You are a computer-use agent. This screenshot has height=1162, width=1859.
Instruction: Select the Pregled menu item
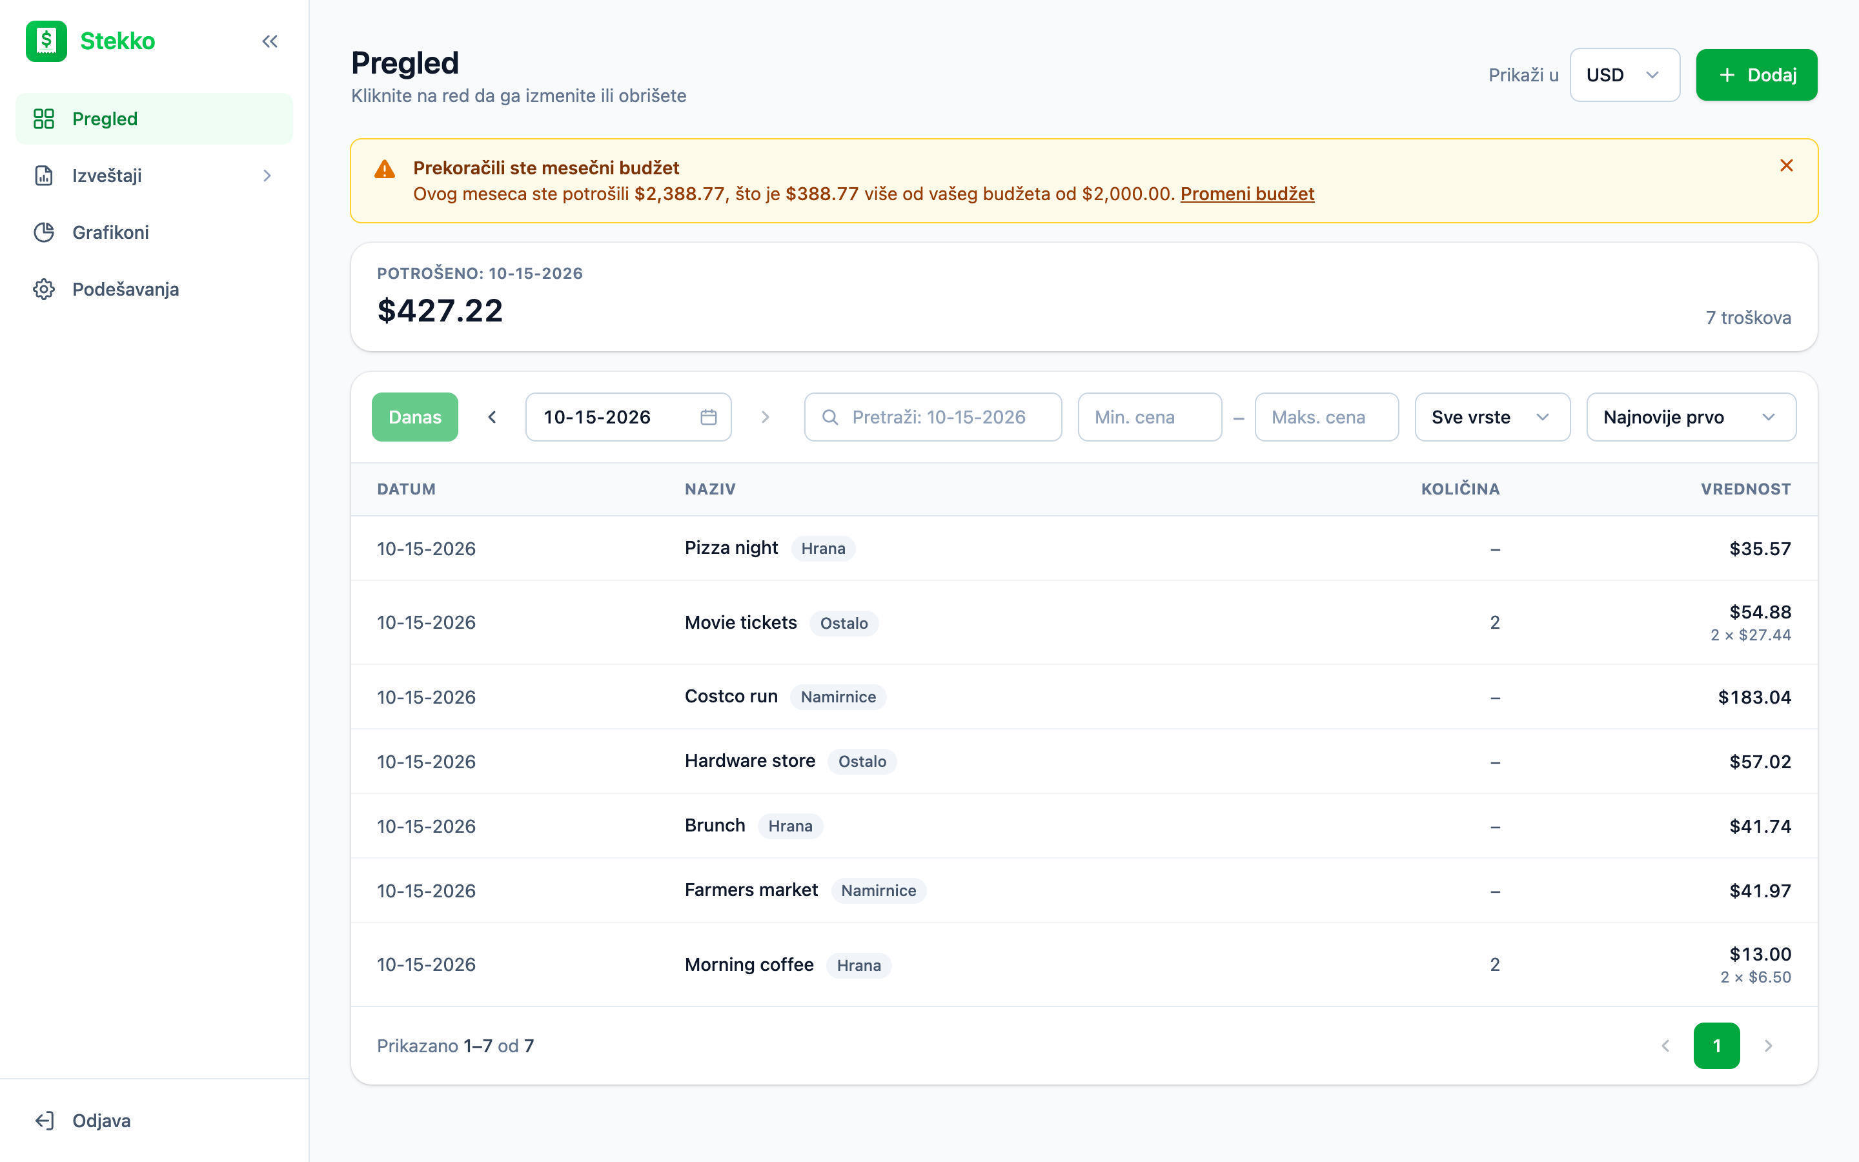pos(154,119)
